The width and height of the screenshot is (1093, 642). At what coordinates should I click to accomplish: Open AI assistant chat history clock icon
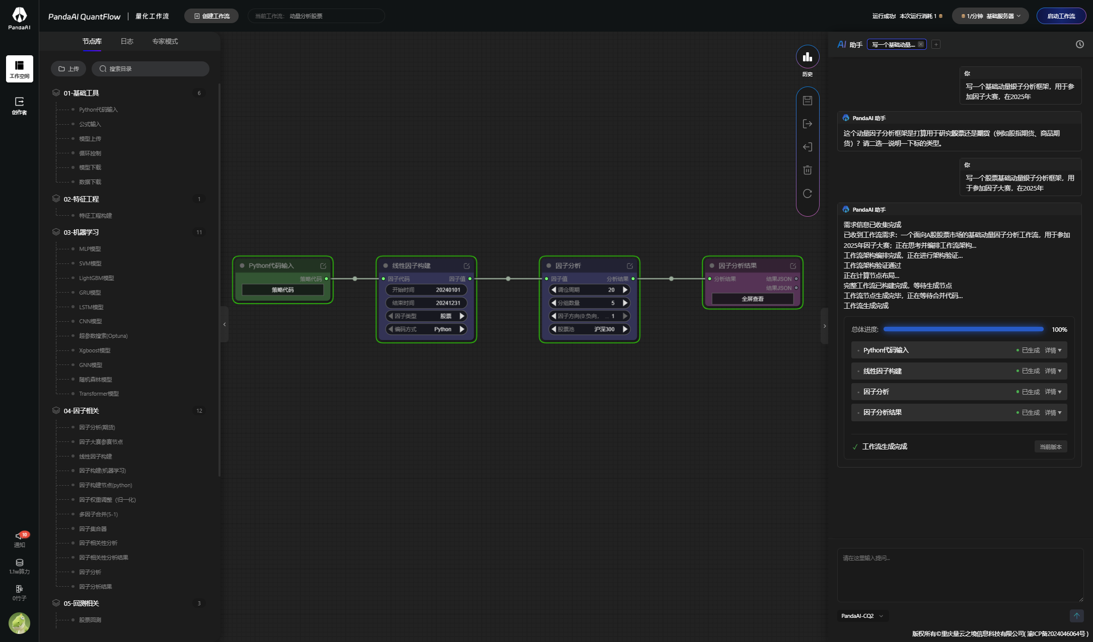click(1079, 44)
